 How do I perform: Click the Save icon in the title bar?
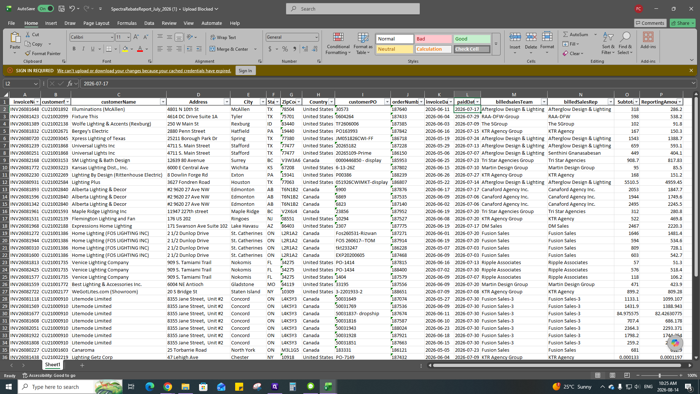(62, 9)
